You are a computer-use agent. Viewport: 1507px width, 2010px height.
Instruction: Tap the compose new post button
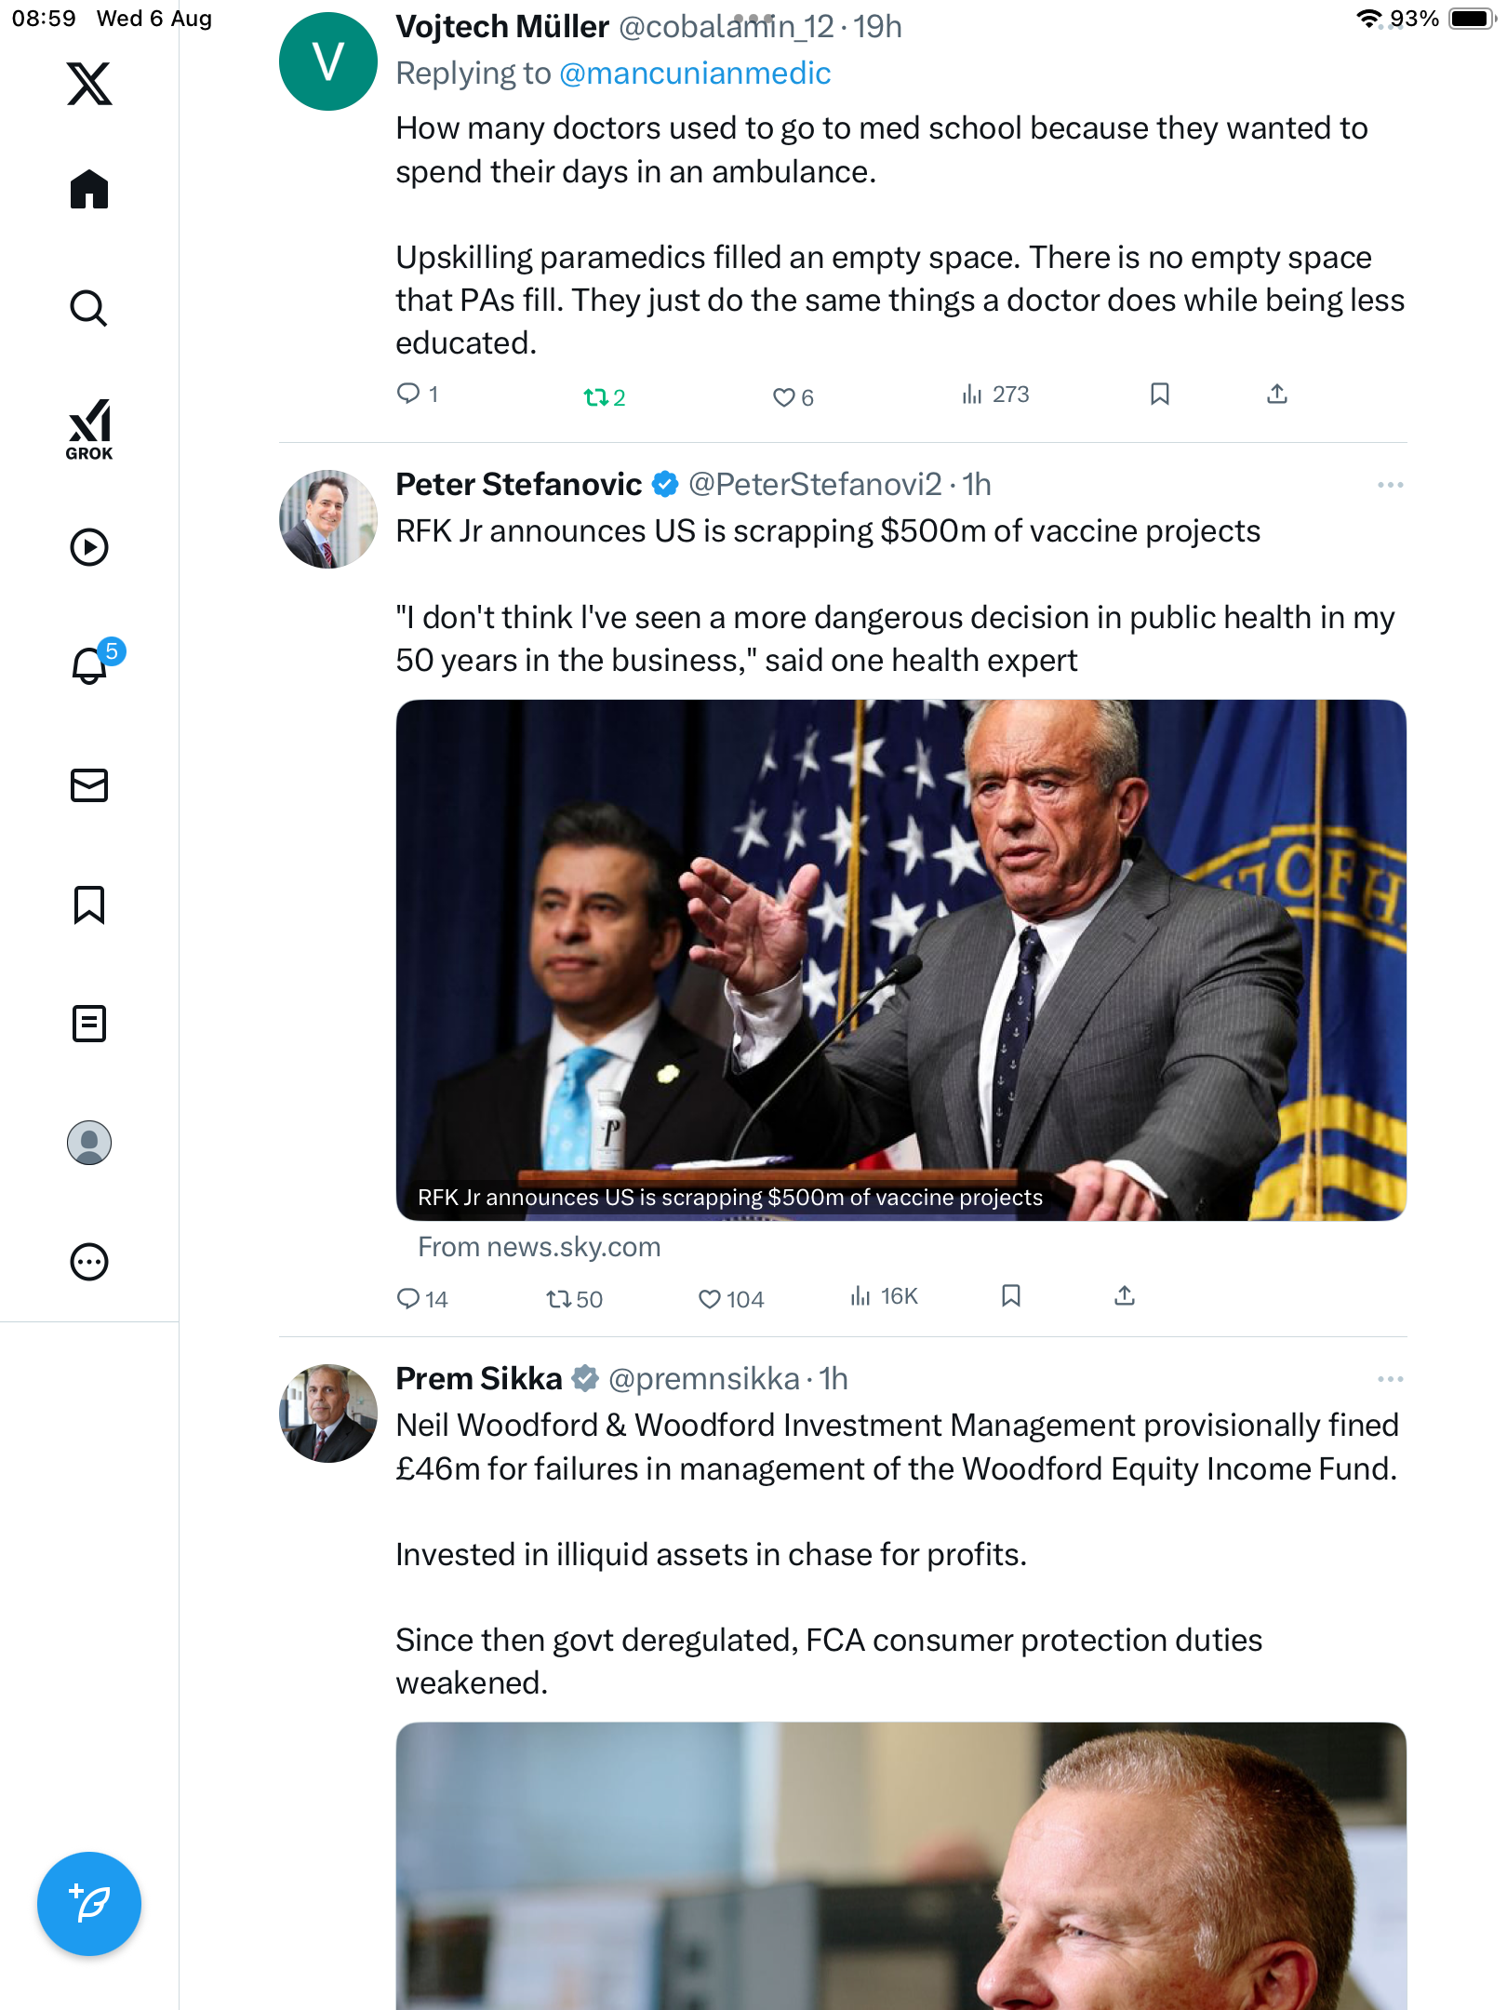pyautogui.click(x=89, y=1904)
